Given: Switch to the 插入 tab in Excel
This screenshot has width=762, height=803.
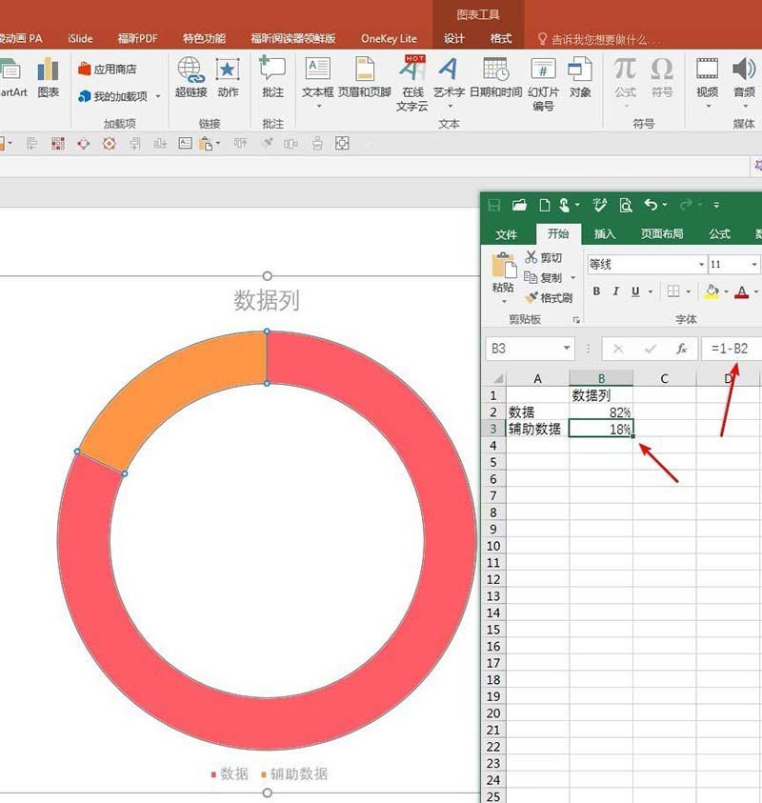Looking at the screenshot, I should [x=605, y=234].
